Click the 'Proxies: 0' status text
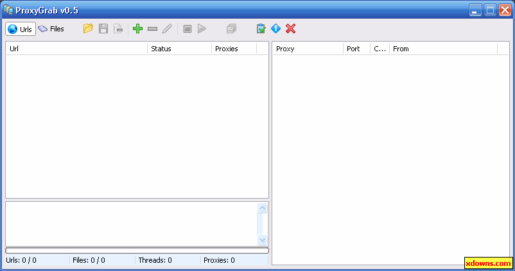Image resolution: width=515 pixels, height=271 pixels. [x=219, y=260]
